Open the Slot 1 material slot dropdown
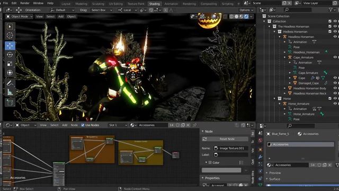339x191 pixels. pyautogui.click(x=118, y=125)
